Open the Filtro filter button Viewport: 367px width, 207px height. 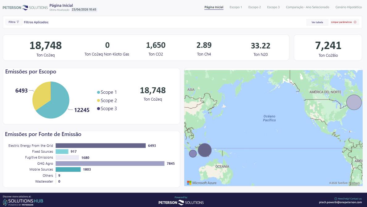click(x=14, y=22)
